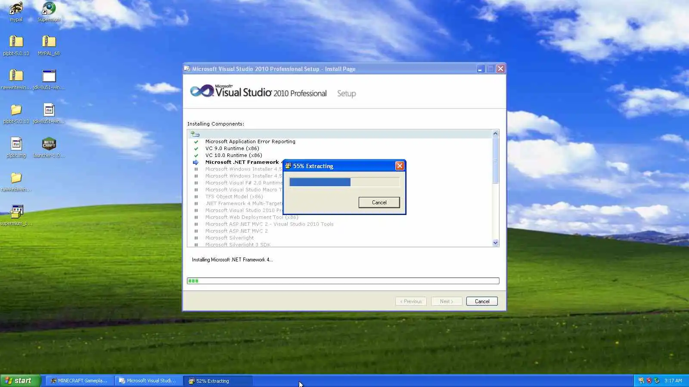Click the pending icon beside Microsoft Visual F# 2.0 Runtime

click(x=196, y=183)
